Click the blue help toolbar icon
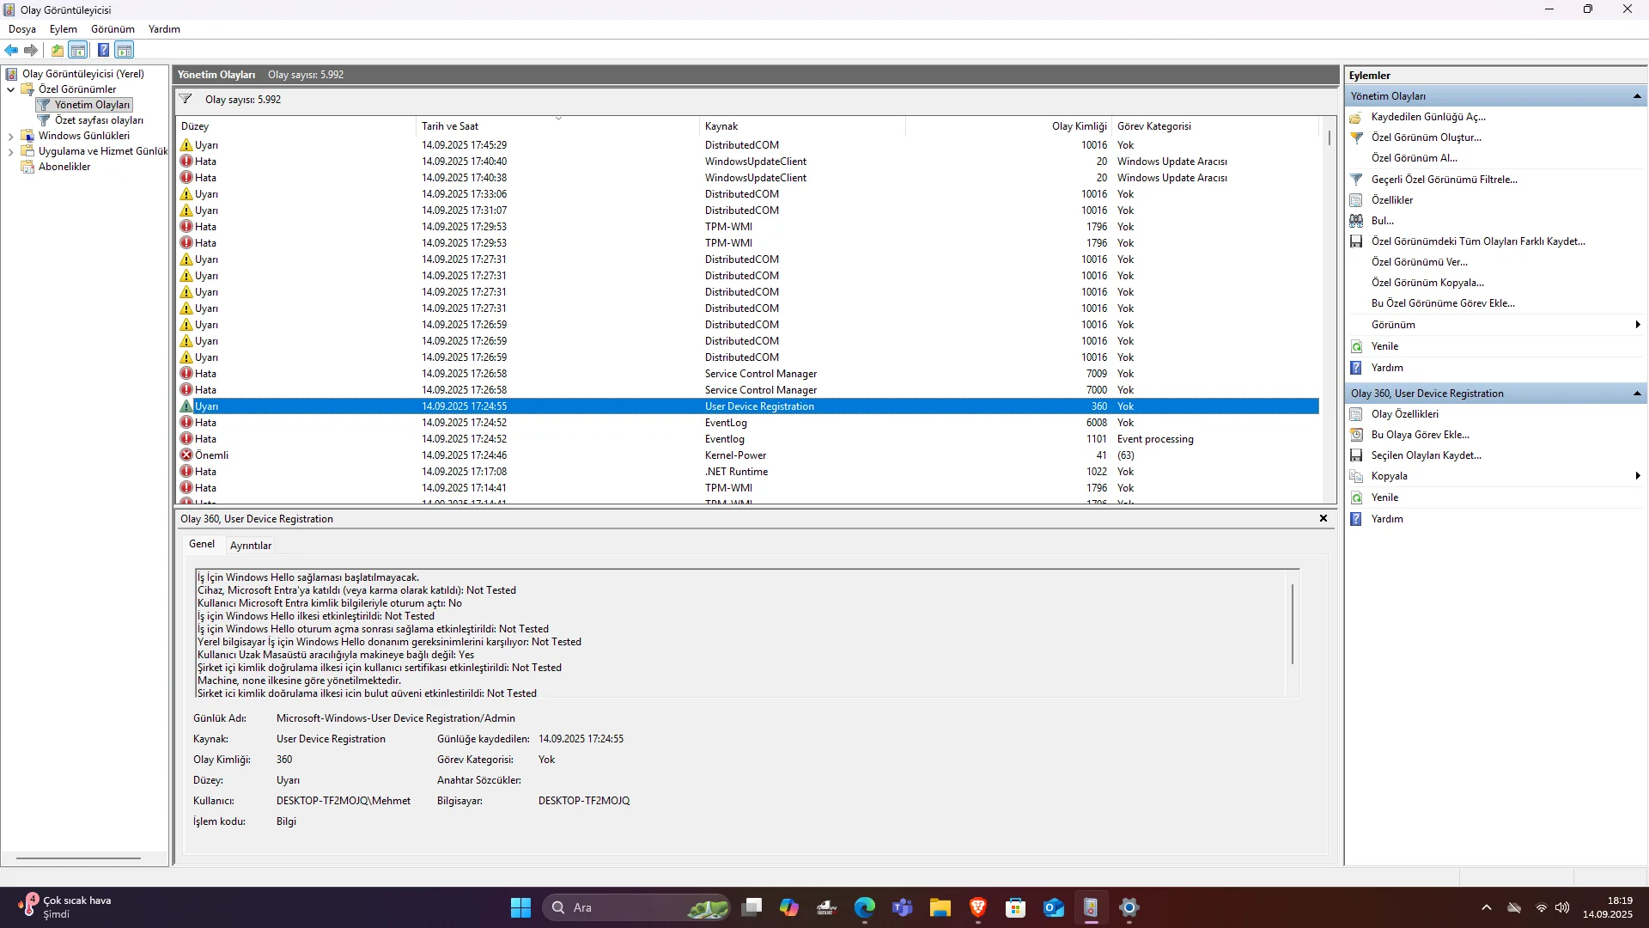 pyautogui.click(x=103, y=50)
